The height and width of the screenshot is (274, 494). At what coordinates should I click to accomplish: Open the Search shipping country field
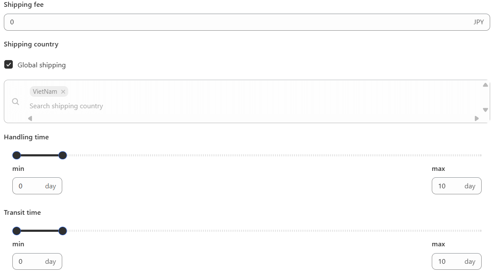click(66, 106)
